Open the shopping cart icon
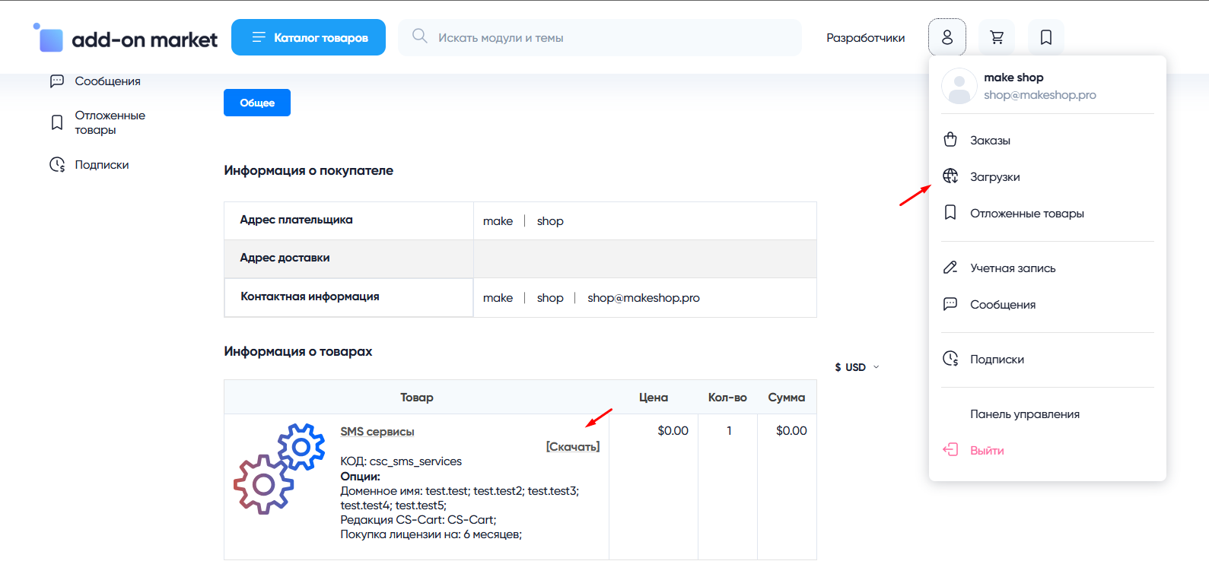Viewport: 1209px width, 580px height. point(997,37)
